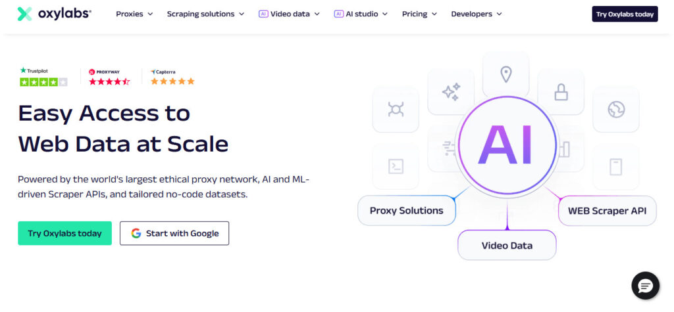Viewport: 674px width, 312px height.
Task: Select the Proxy Solutions label
Action: pos(406,211)
